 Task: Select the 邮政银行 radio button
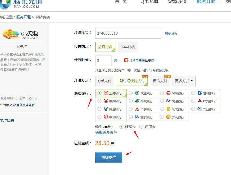[131, 101]
